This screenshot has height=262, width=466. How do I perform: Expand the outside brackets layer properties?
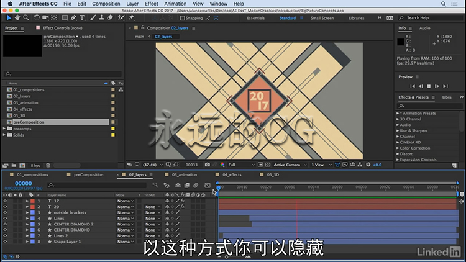(x=27, y=212)
